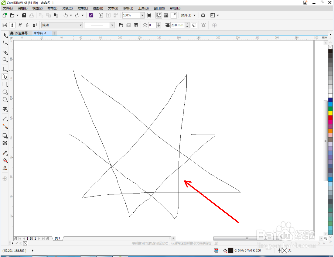Click the no-color swatch in palette
The height and width of the screenshot is (257, 334).
[x=330, y=47]
